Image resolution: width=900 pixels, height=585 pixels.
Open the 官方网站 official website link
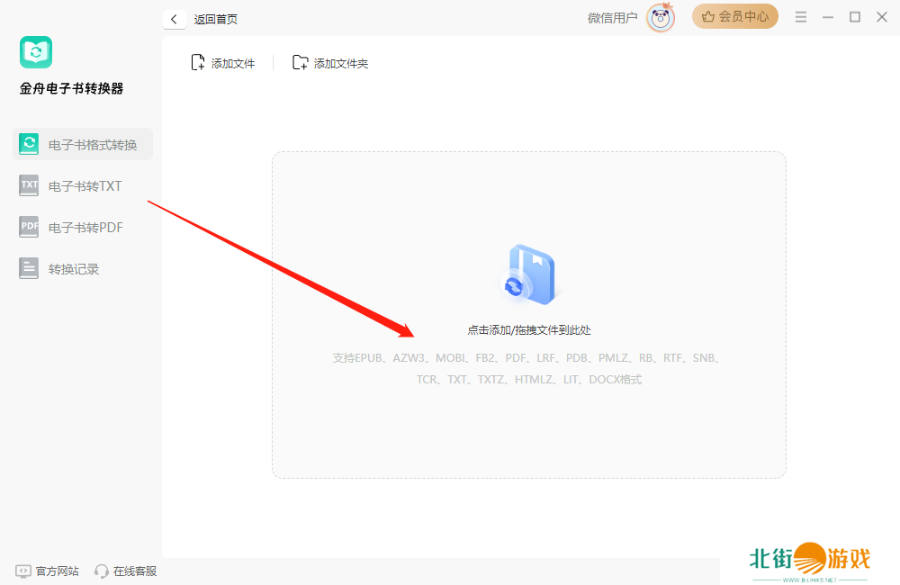point(48,571)
